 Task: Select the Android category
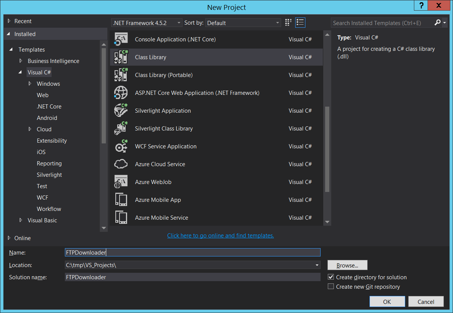point(47,118)
